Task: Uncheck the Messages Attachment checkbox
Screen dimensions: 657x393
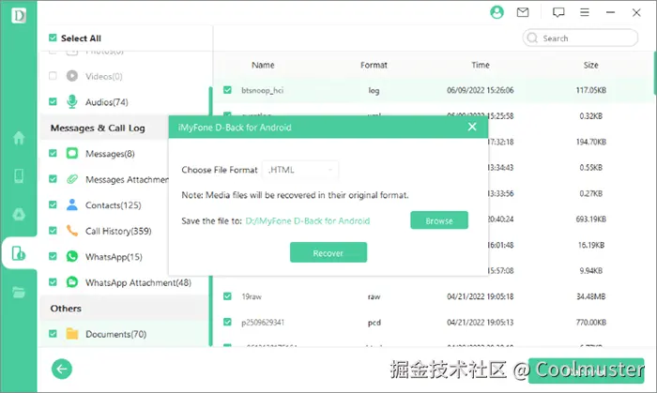Action: [x=53, y=179]
